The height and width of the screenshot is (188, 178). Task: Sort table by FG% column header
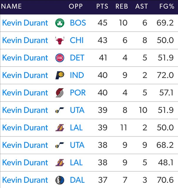pos(166,6)
